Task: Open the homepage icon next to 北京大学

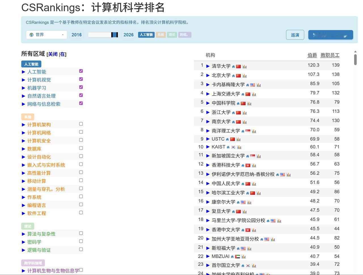Action: click(233, 76)
